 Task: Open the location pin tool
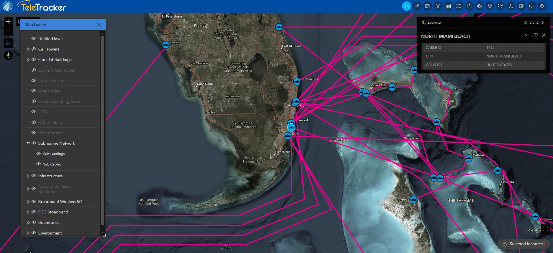coord(490,6)
